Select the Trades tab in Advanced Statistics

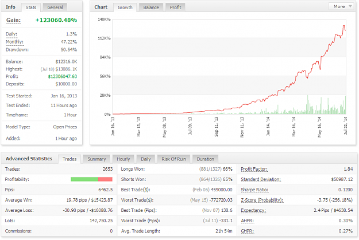pyautogui.click(x=70, y=159)
